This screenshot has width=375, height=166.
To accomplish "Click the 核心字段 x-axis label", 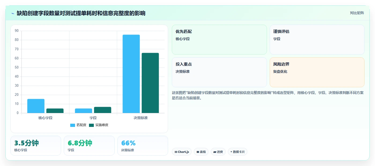I will pos(45,118).
